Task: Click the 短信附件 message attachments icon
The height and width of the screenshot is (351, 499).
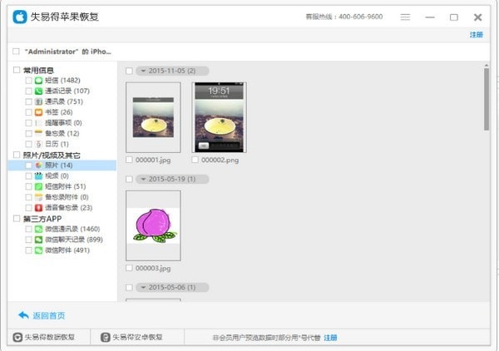Action: [x=38, y=187]
